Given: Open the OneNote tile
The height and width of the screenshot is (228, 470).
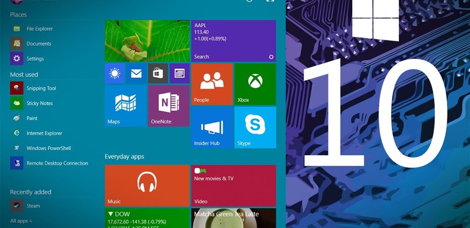Looking at the screenshot, I should point(169,106).
